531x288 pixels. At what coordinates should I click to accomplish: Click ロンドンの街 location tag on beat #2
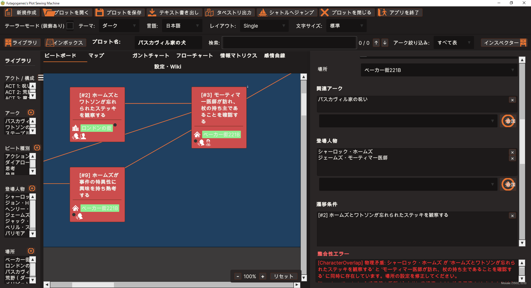pos(97,128)
